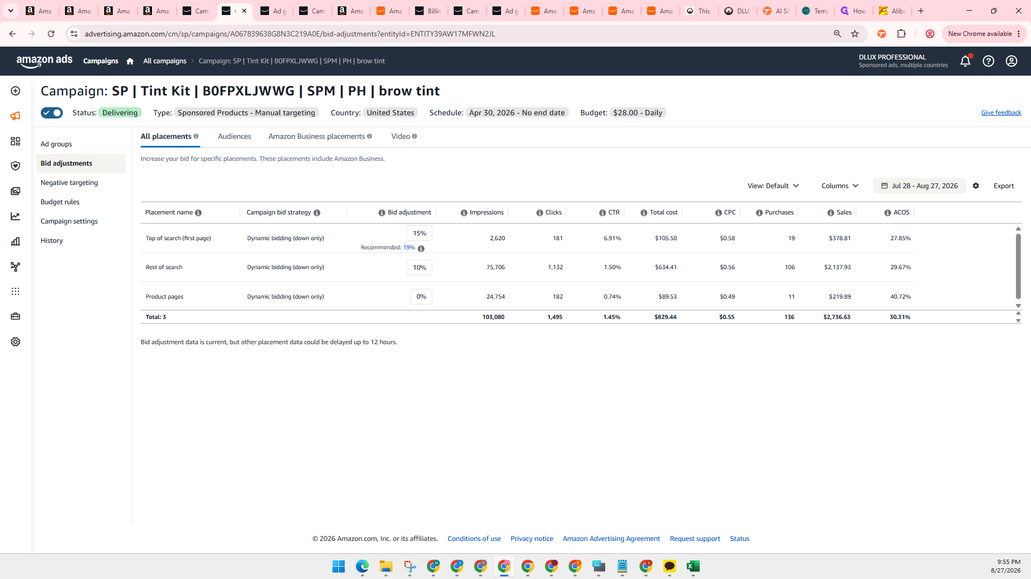Image resolution: width=1031 pixels, height=579 pixels.
Task: Open the date range Jul 28 - Aug 27 picker
Action: pos(919,186)
